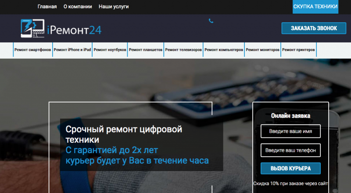
Task: Click the С гарантией до 2х лет text
Action: pos(112,150)
